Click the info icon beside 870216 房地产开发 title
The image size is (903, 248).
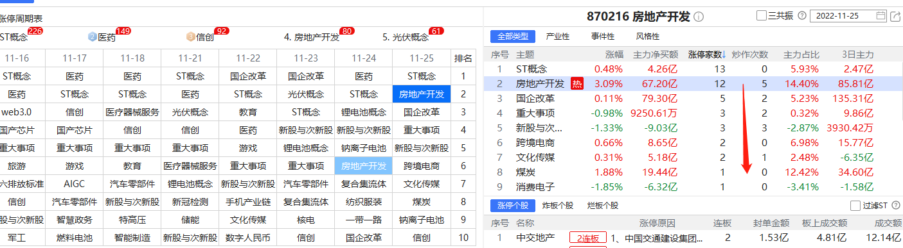click(x=699, y=17)
